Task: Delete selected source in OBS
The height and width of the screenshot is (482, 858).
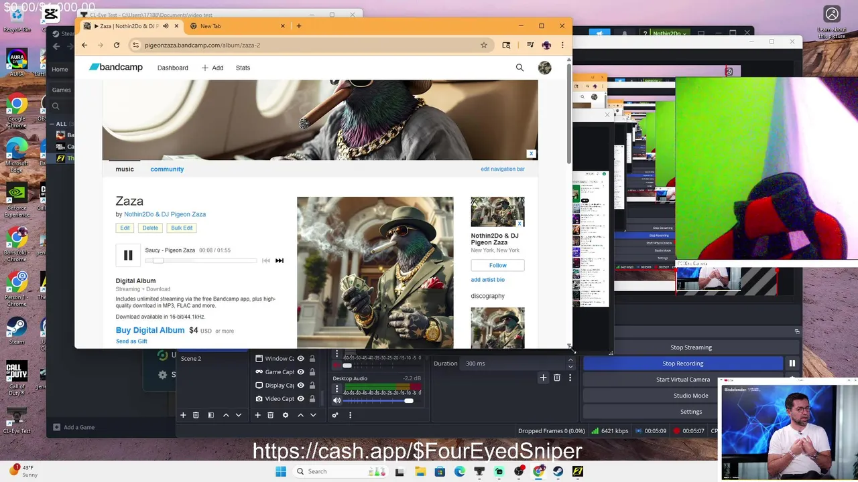Action: click(271, 415)
